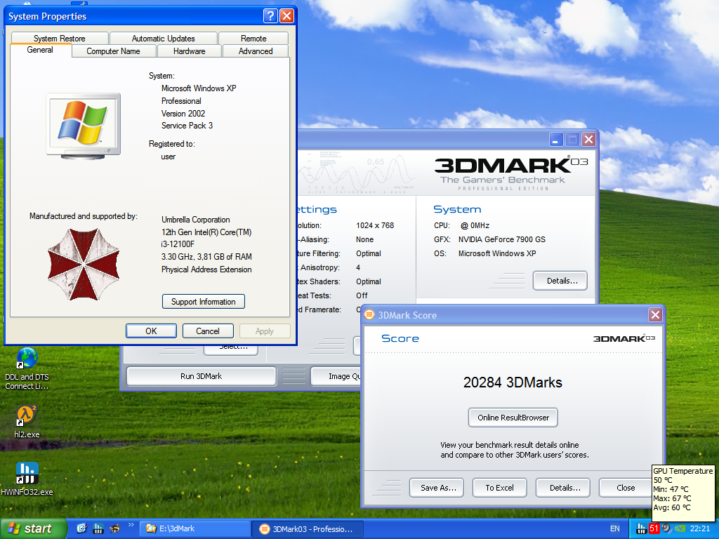Click the Microsoft Windows XP OS text in 3DMark03

pyautogui.click(x=497, y=253)
